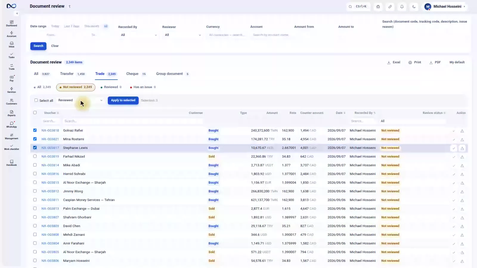Mark NX-003818 reviewed with checkmark icon

click(454, 131)
